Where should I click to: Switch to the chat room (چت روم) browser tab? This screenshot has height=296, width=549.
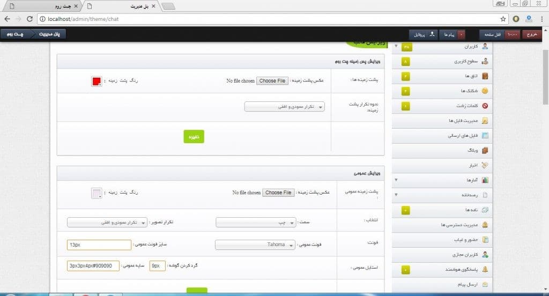click(42, 6)
